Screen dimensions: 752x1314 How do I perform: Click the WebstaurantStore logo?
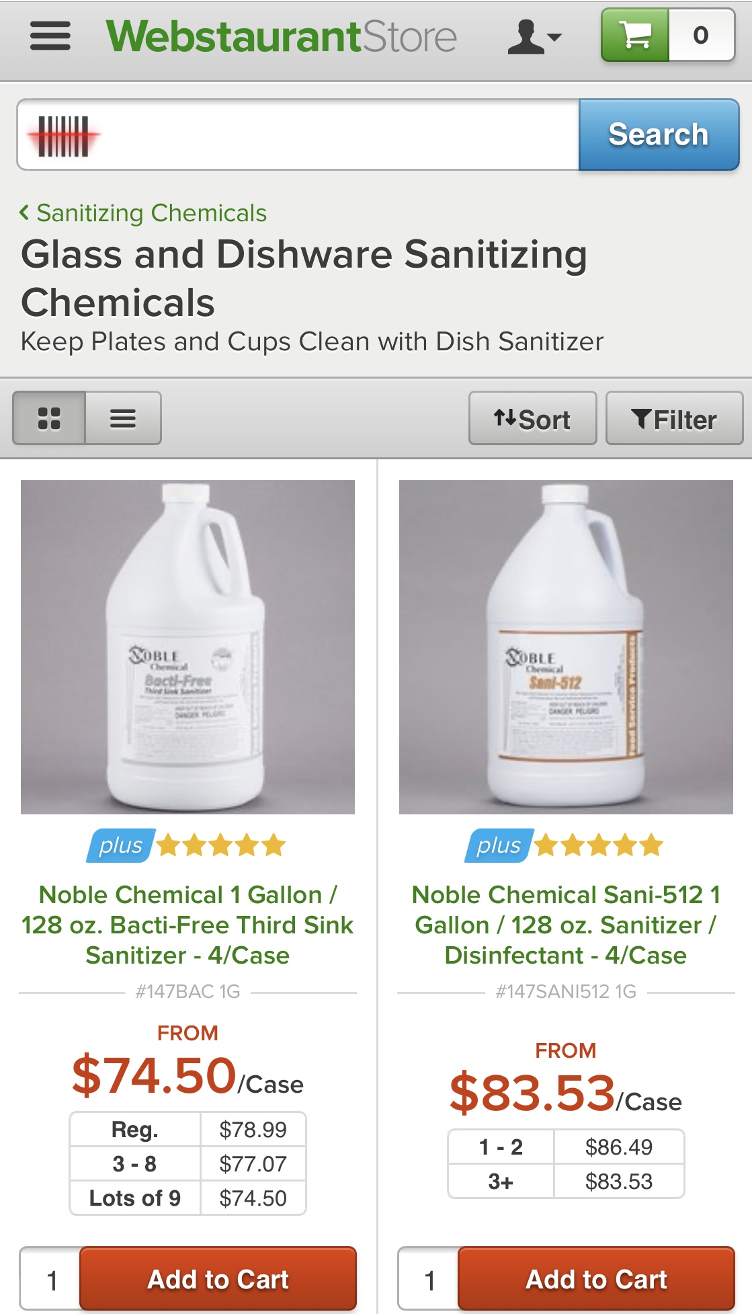282,36
